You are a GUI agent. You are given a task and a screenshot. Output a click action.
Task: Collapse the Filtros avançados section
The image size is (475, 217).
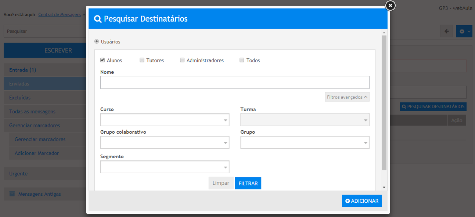point(347,97)
